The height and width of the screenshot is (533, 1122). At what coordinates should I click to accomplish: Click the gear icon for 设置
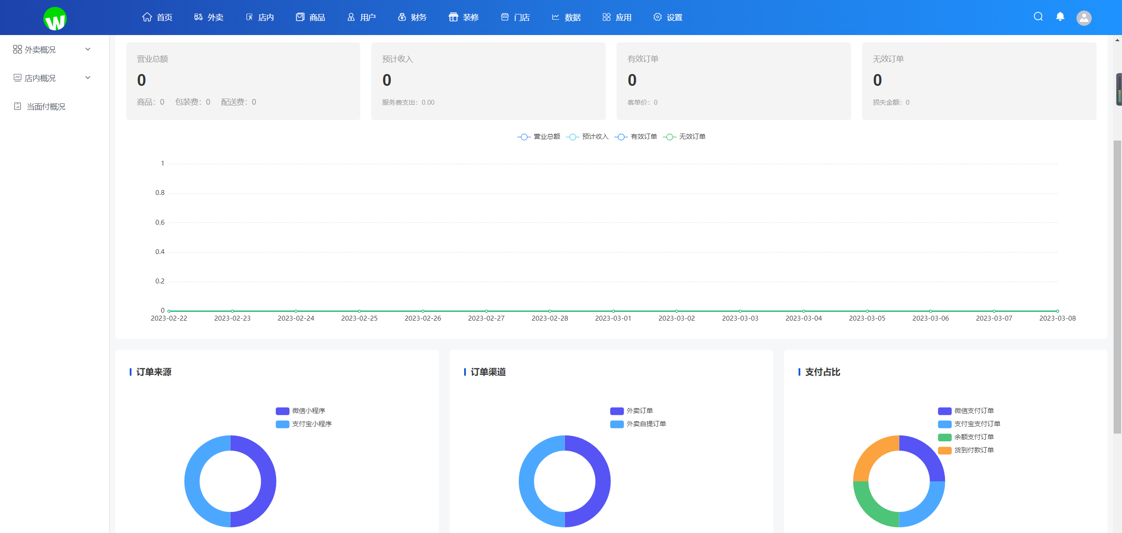657,17
